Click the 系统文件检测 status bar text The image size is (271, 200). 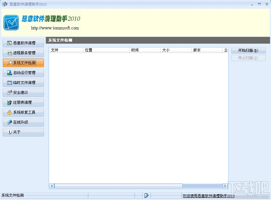(x=13, y=195)
